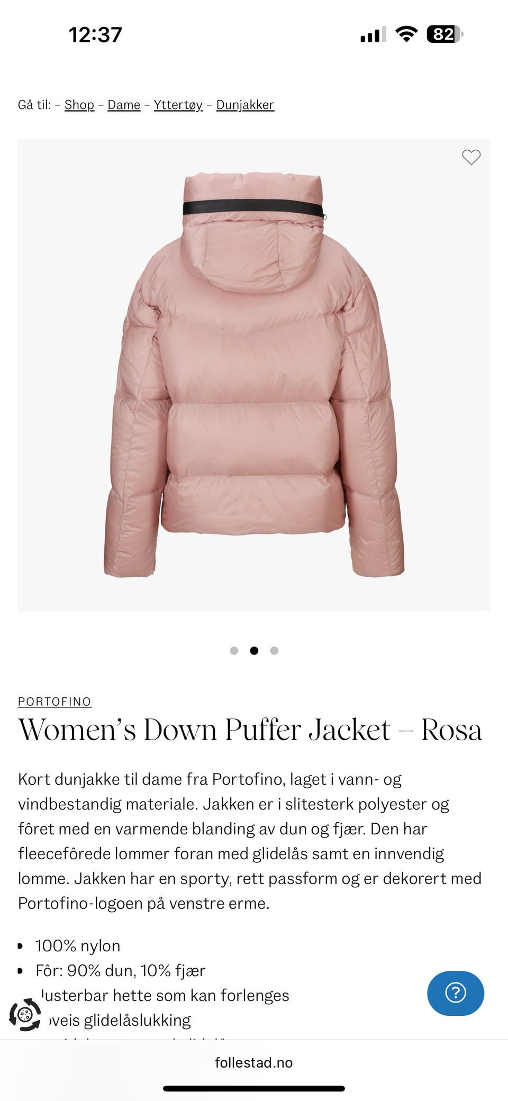Add jacket to favorites with heart icon

click(x=471, y=157)
